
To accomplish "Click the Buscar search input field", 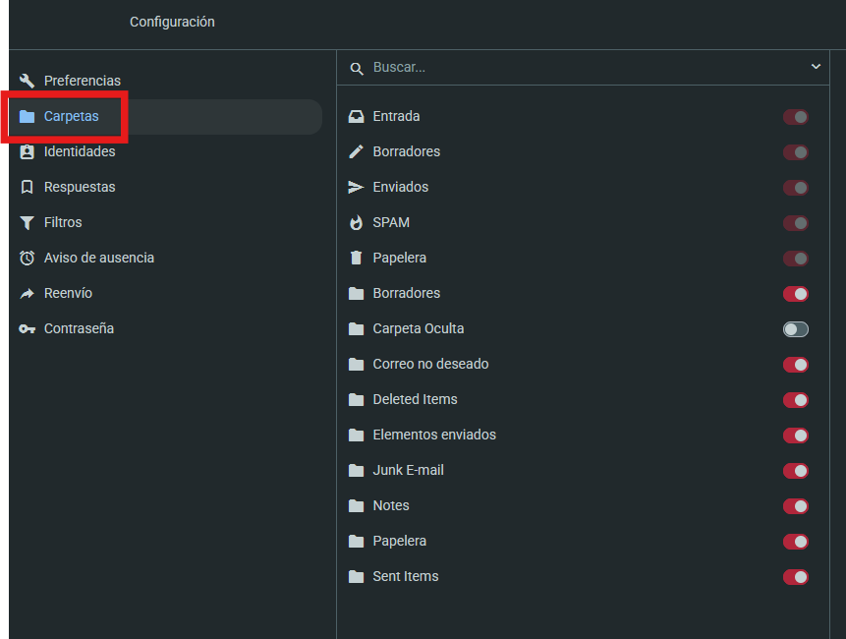I will [x=580, y=67].
